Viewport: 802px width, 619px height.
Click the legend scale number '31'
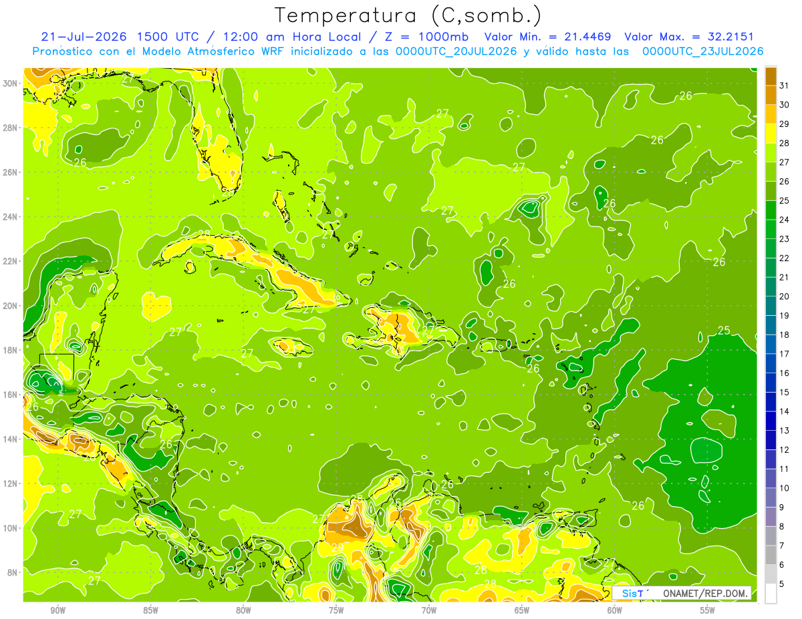[x=785, y=85]
